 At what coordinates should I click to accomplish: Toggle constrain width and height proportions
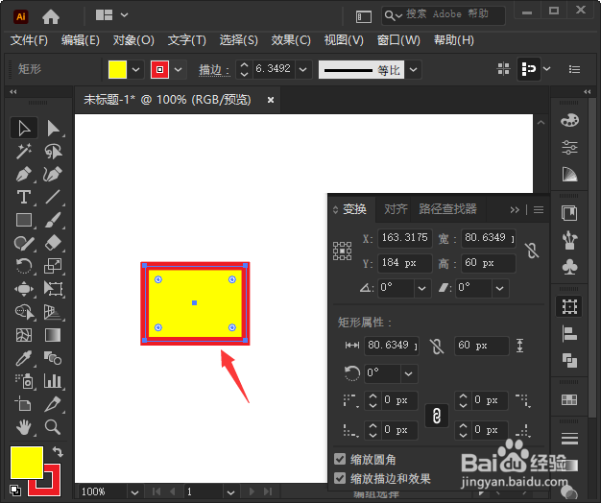coord(532,251)
